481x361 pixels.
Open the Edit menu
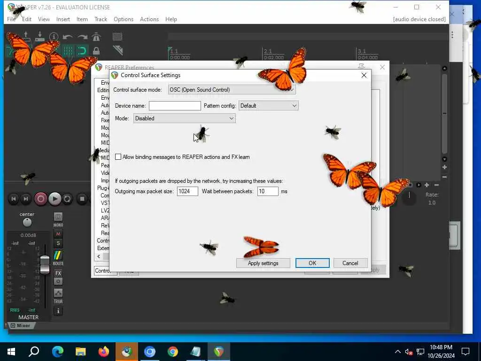click(x=27, y=19)
